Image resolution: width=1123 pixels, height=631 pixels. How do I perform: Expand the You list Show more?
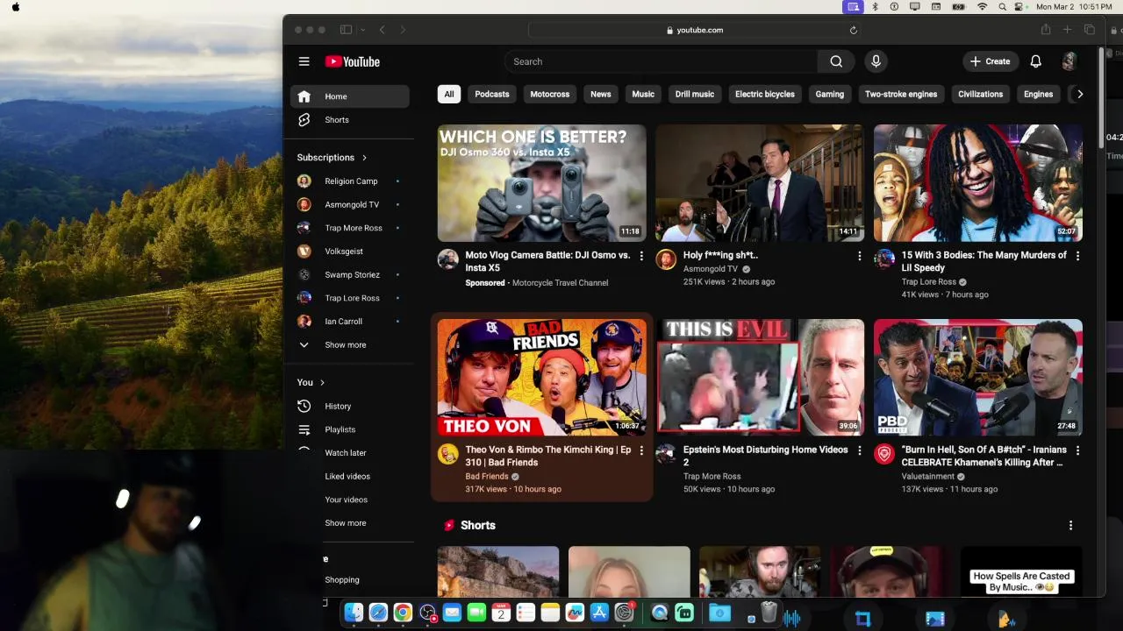(350, 523)
